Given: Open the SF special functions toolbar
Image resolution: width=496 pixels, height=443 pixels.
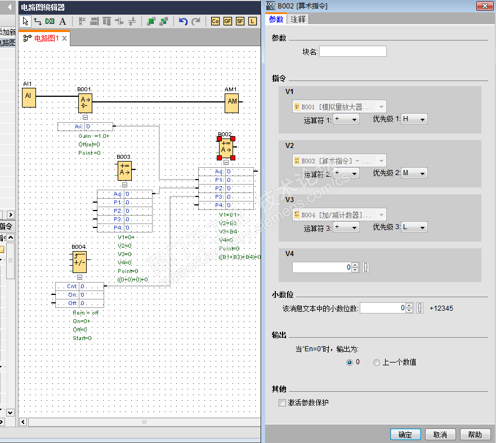Looking at the screenshot, I should [x=240, y=21].
